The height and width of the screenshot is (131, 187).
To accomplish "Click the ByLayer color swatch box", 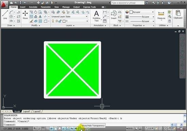I will coord(131,12).
